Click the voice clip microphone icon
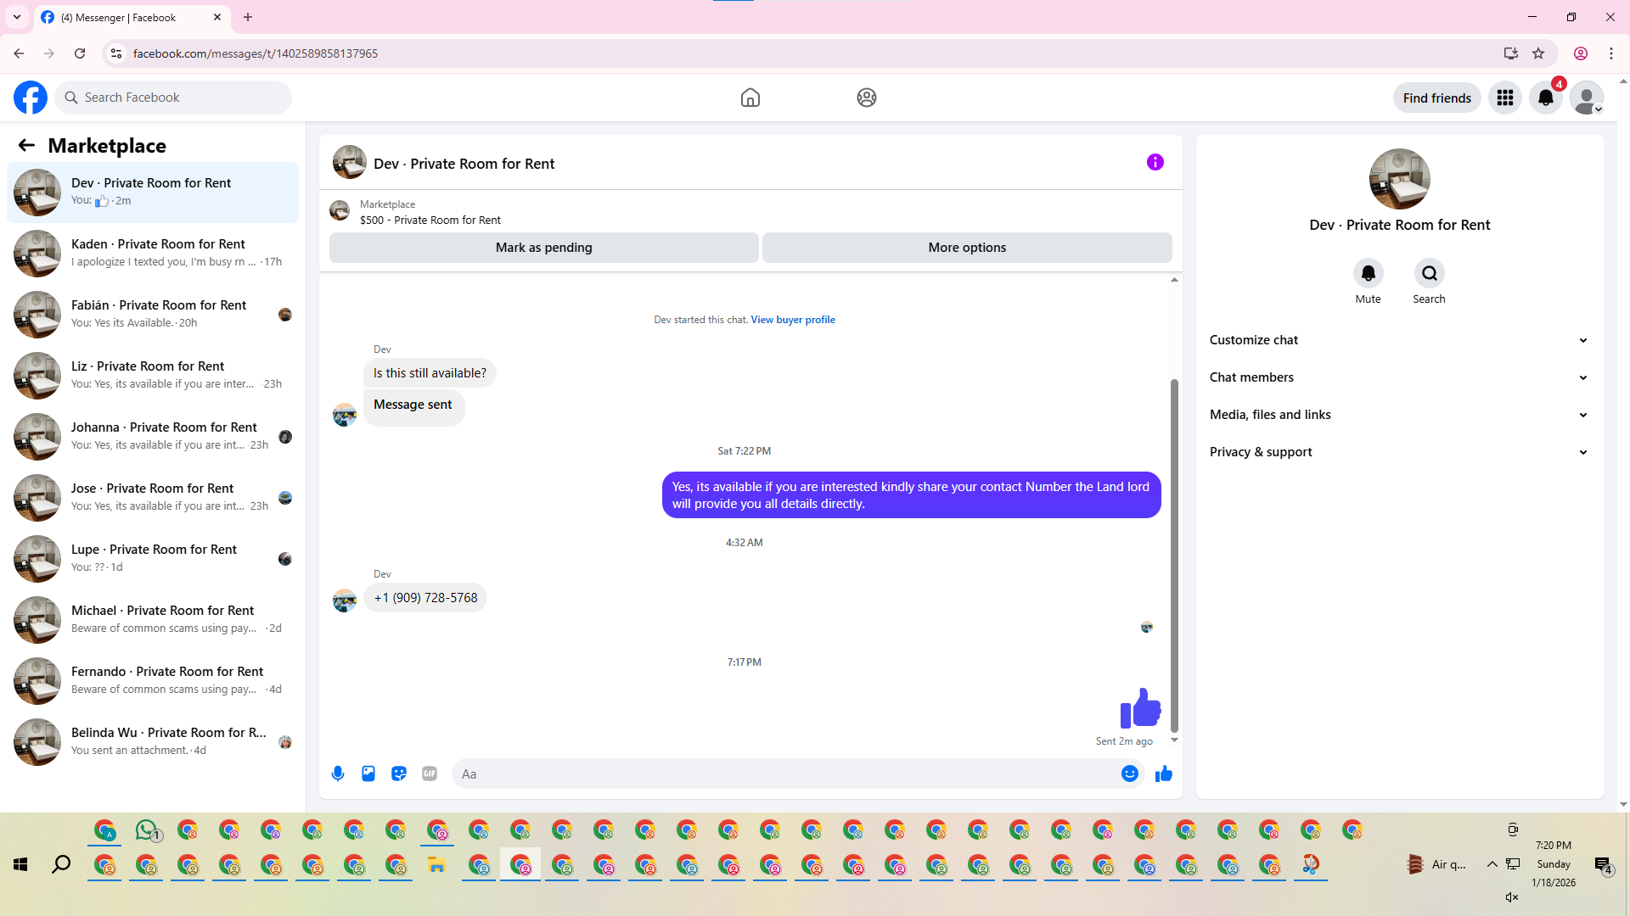 point(338,774)
